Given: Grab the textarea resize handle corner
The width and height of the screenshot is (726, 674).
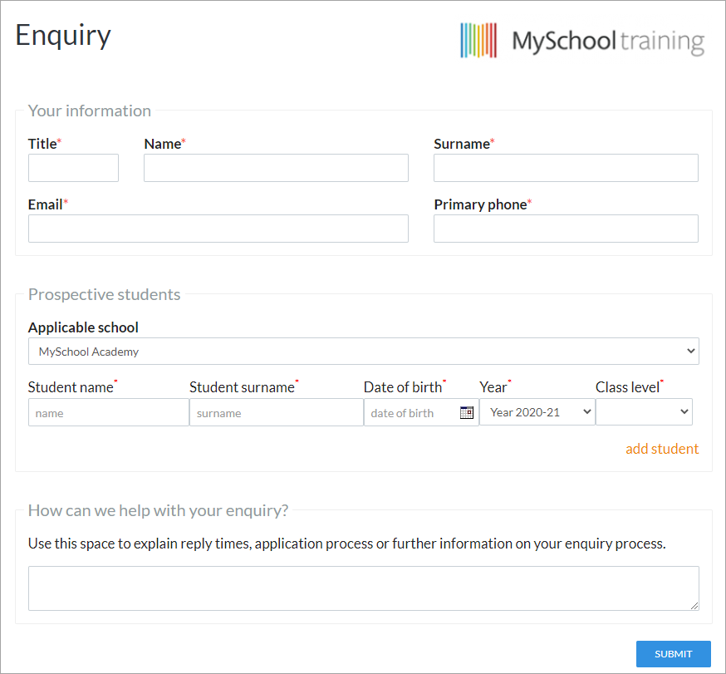Looking at the screenshot, I should tap(694, 606).
